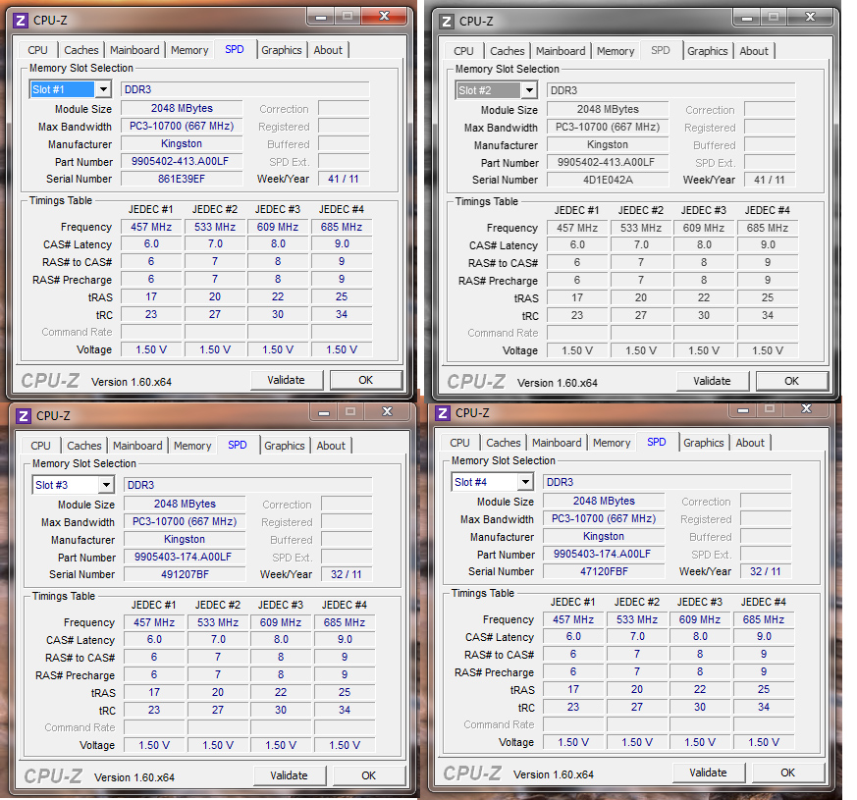Click serial number 861E39EF field
857x800 pixels.
coord(182,179)
